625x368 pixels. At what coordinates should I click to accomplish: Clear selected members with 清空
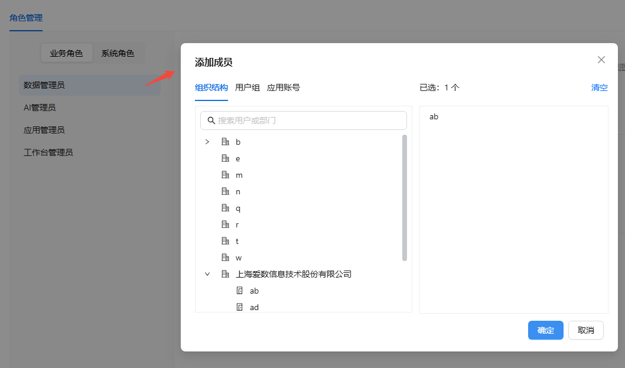click(599, 87)
